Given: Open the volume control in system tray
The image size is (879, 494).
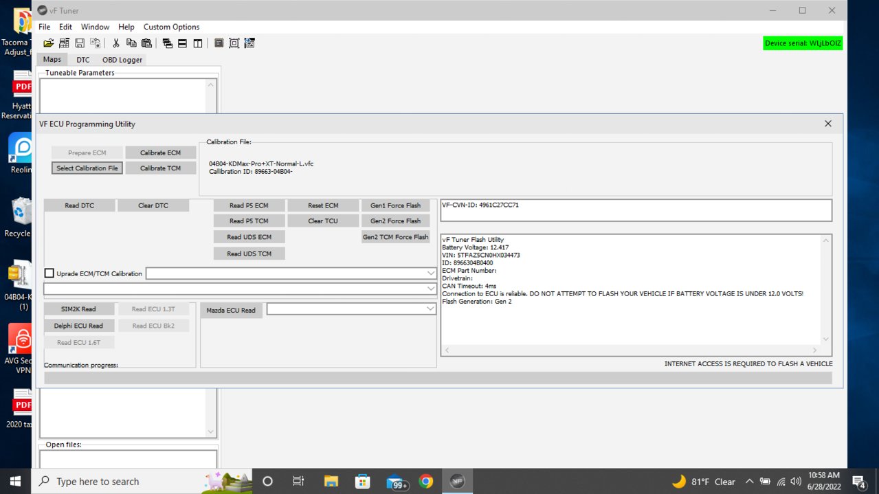Looking at the screenshot, I should click(x=797, y=481).
